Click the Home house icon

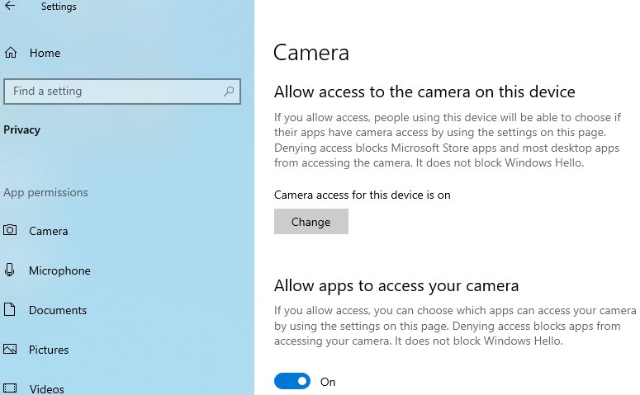(11, 54)
